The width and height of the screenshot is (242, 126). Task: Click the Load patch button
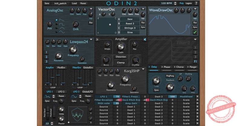(74, 3)
